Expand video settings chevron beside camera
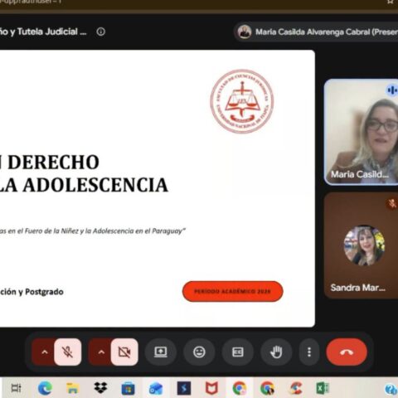 pos(101,352)
